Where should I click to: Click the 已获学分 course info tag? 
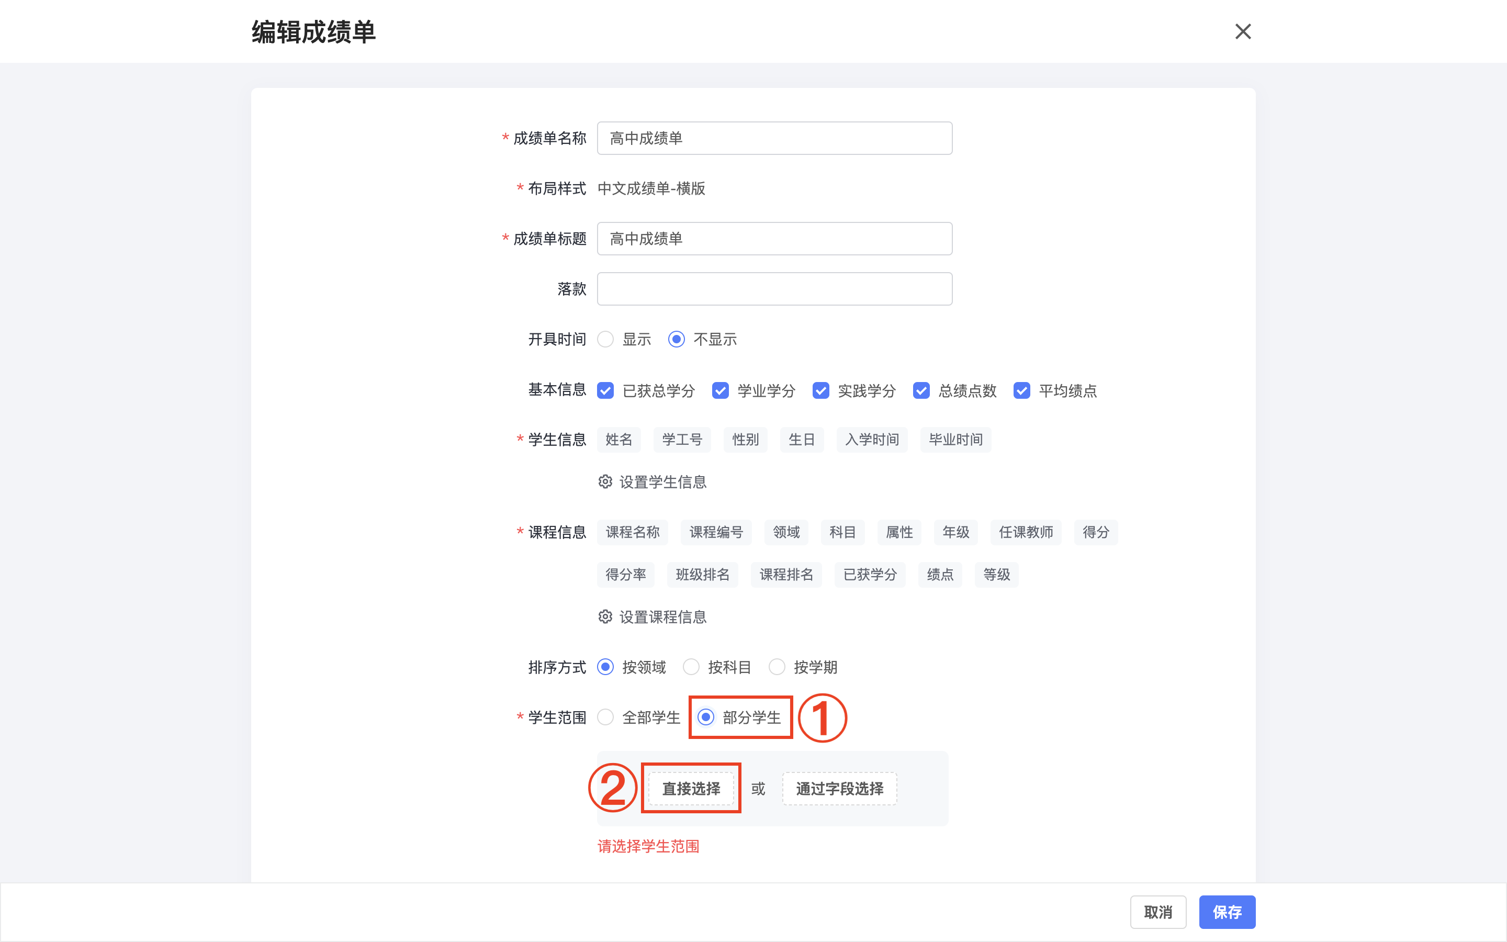tap(870, 575)
